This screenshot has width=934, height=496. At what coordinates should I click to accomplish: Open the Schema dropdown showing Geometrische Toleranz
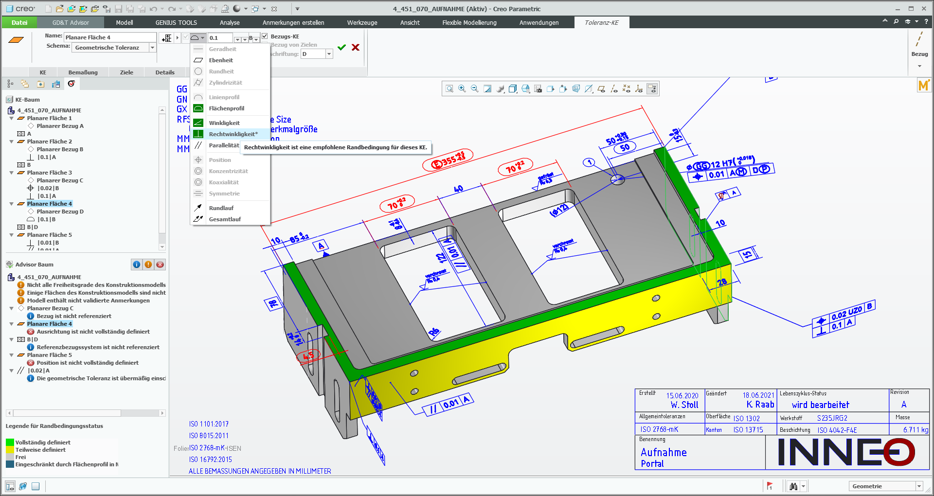point(152,47)
